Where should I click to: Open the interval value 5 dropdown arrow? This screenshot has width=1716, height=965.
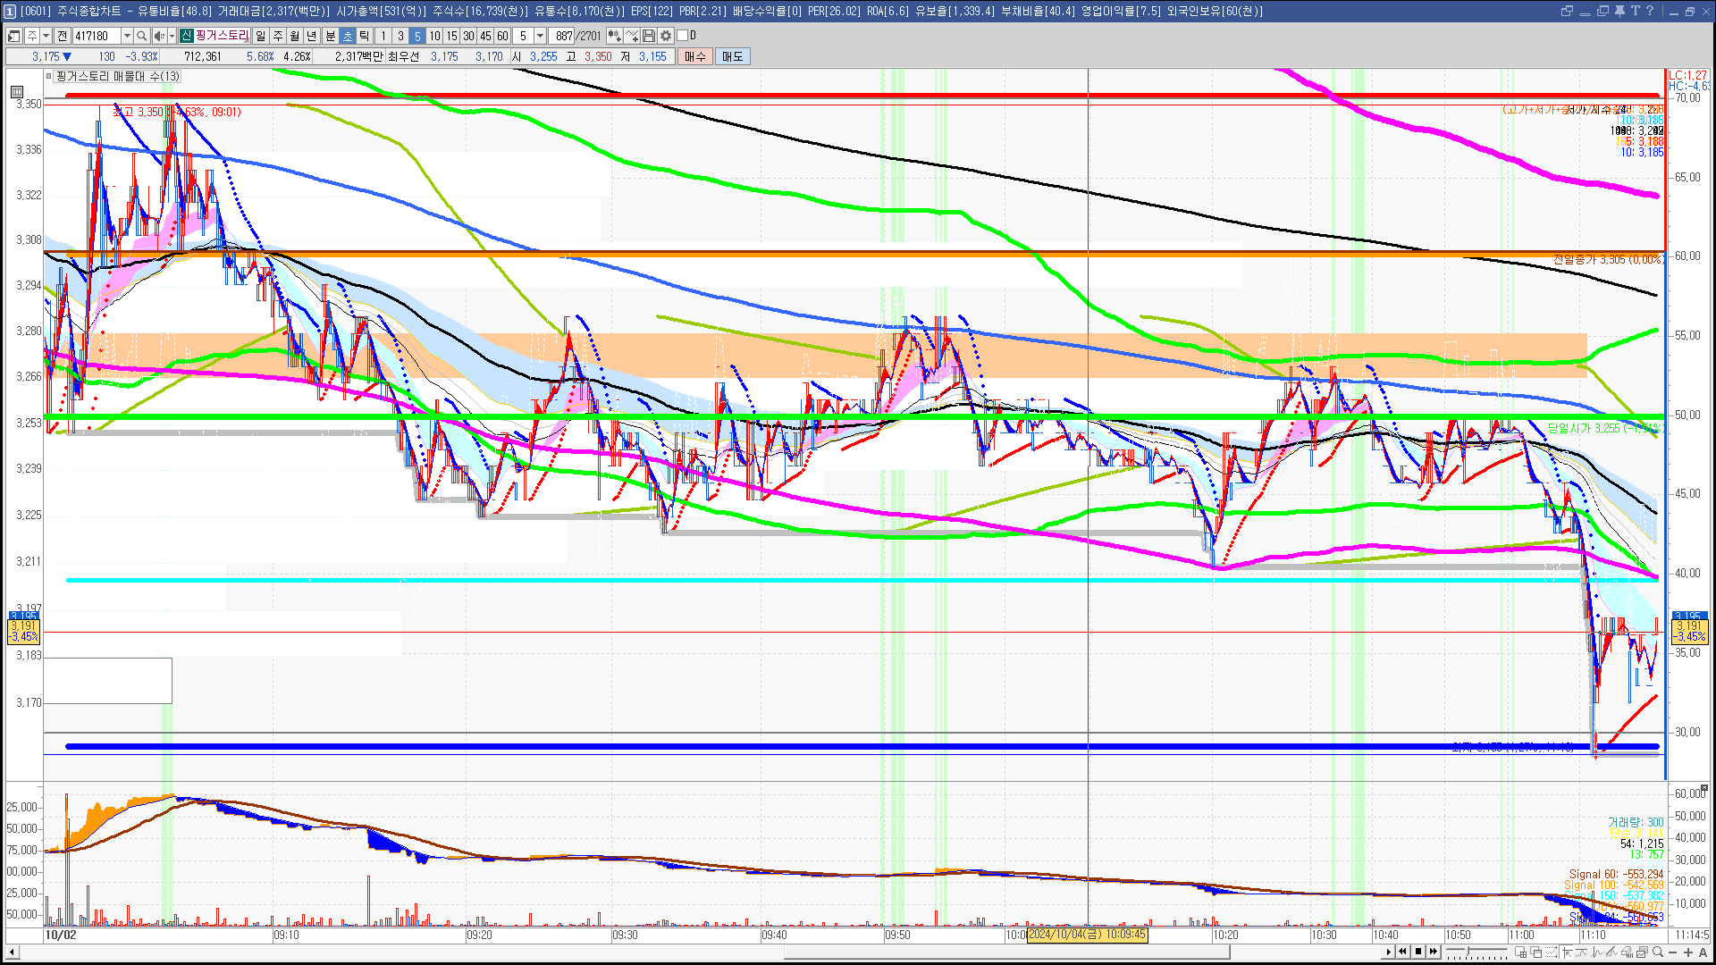click(x=540, y=36)
